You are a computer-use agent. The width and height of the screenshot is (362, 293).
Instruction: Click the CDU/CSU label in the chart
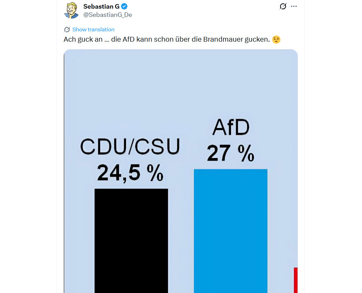pyautogui.click(x=130, y=147)
